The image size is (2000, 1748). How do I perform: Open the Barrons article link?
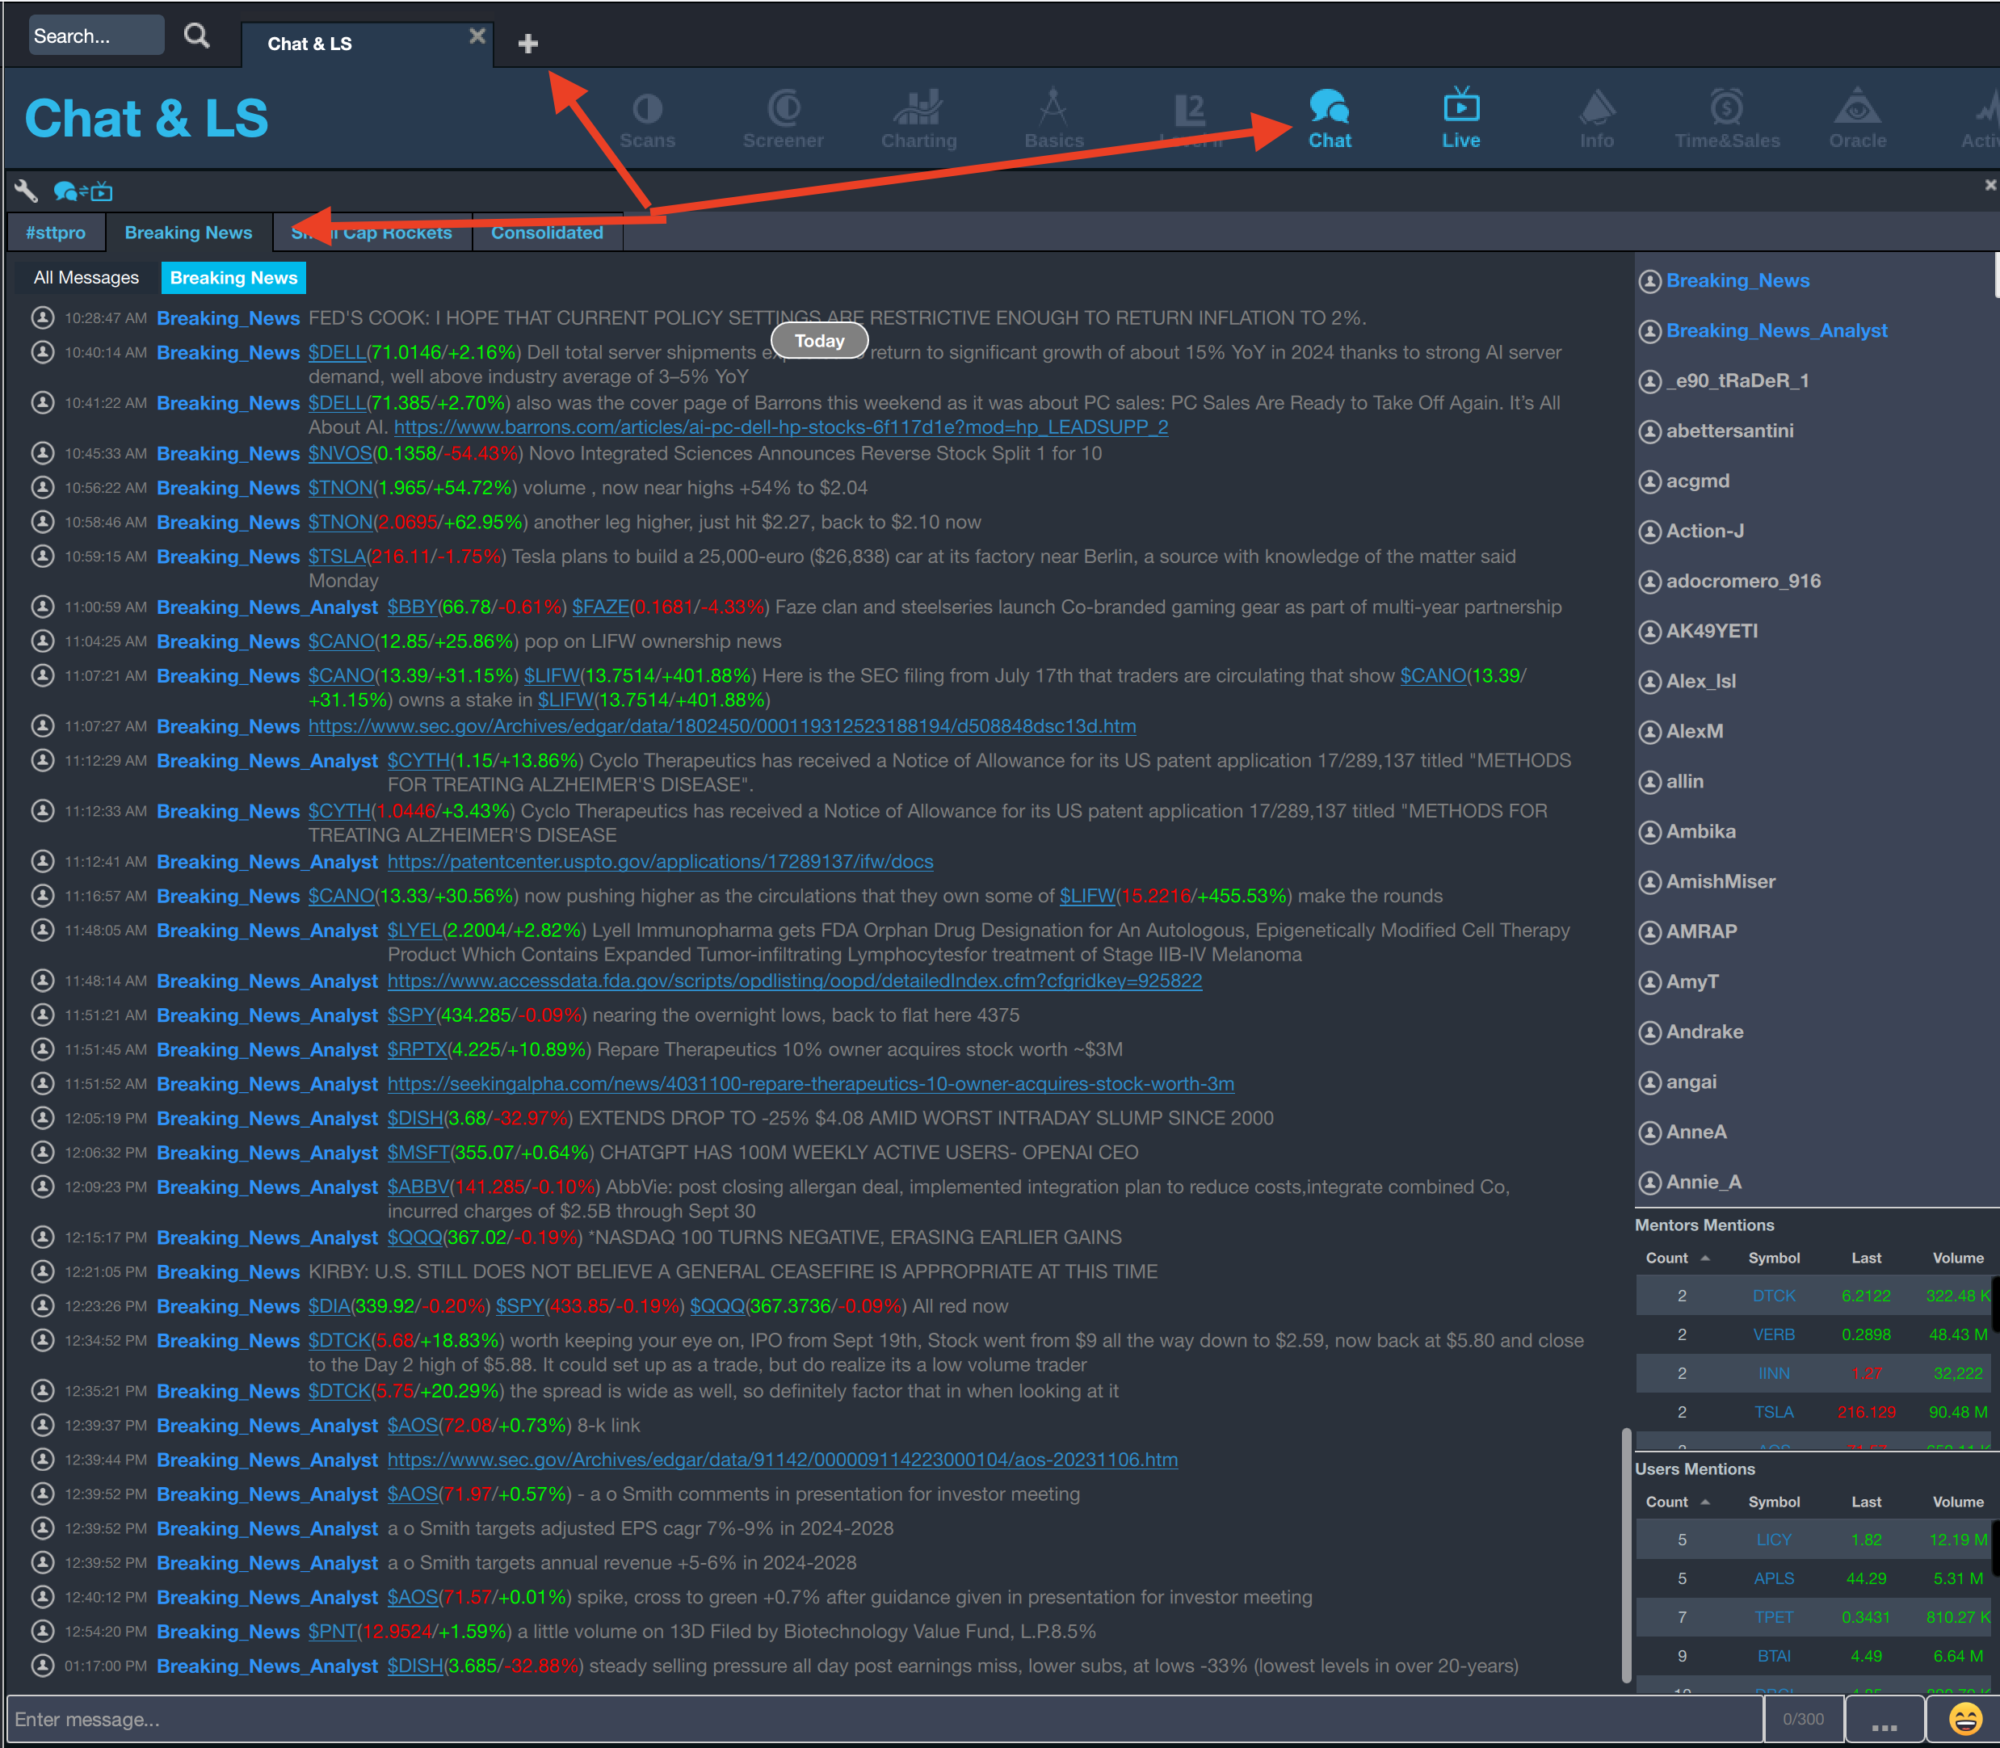pos(780,427)
